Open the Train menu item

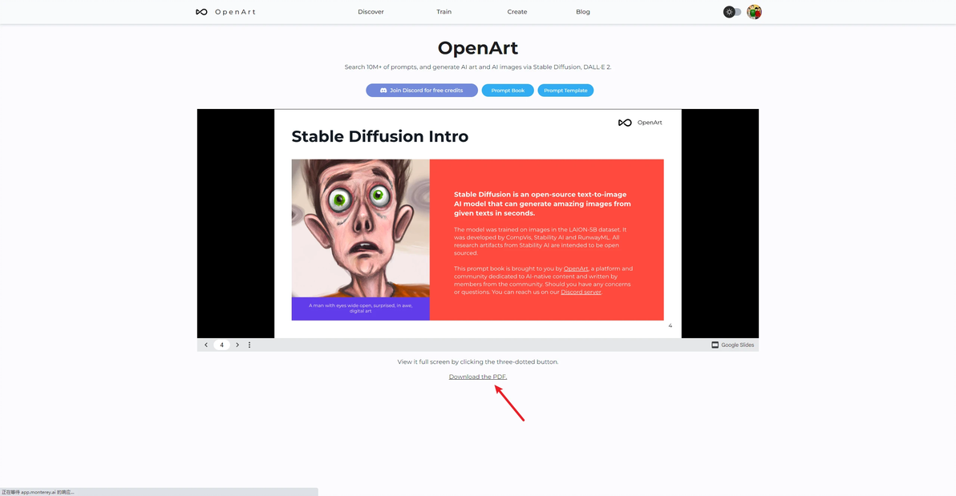pos(444,11)
